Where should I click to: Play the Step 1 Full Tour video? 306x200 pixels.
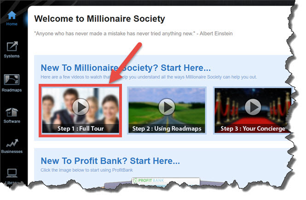point(81,107)
